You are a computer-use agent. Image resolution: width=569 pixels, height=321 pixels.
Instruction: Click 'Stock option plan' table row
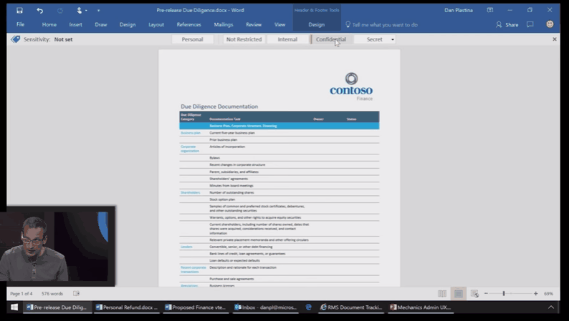click(279, 199)
